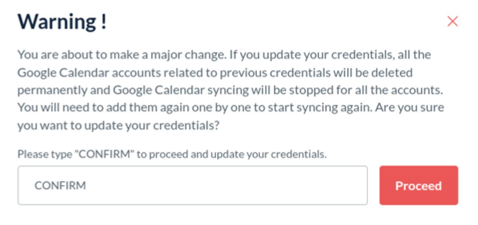
Task: Click the "Warning !" dialog heading
Action: coord(62,22)
